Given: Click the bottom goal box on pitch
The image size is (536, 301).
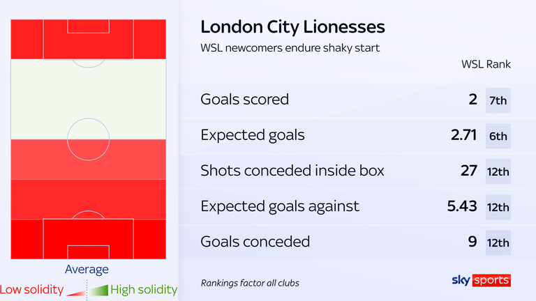Looking at the screenshot, I should [88, 252].
